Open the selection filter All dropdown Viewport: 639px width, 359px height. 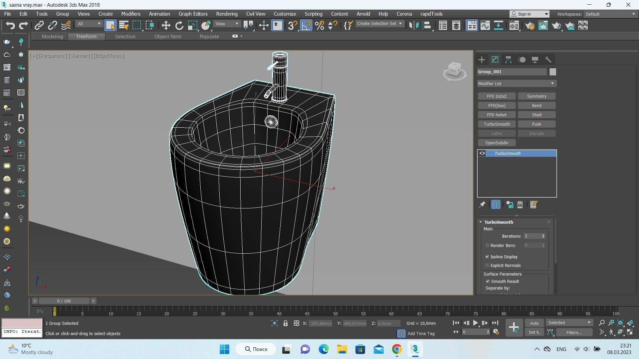tap(89, 24)
